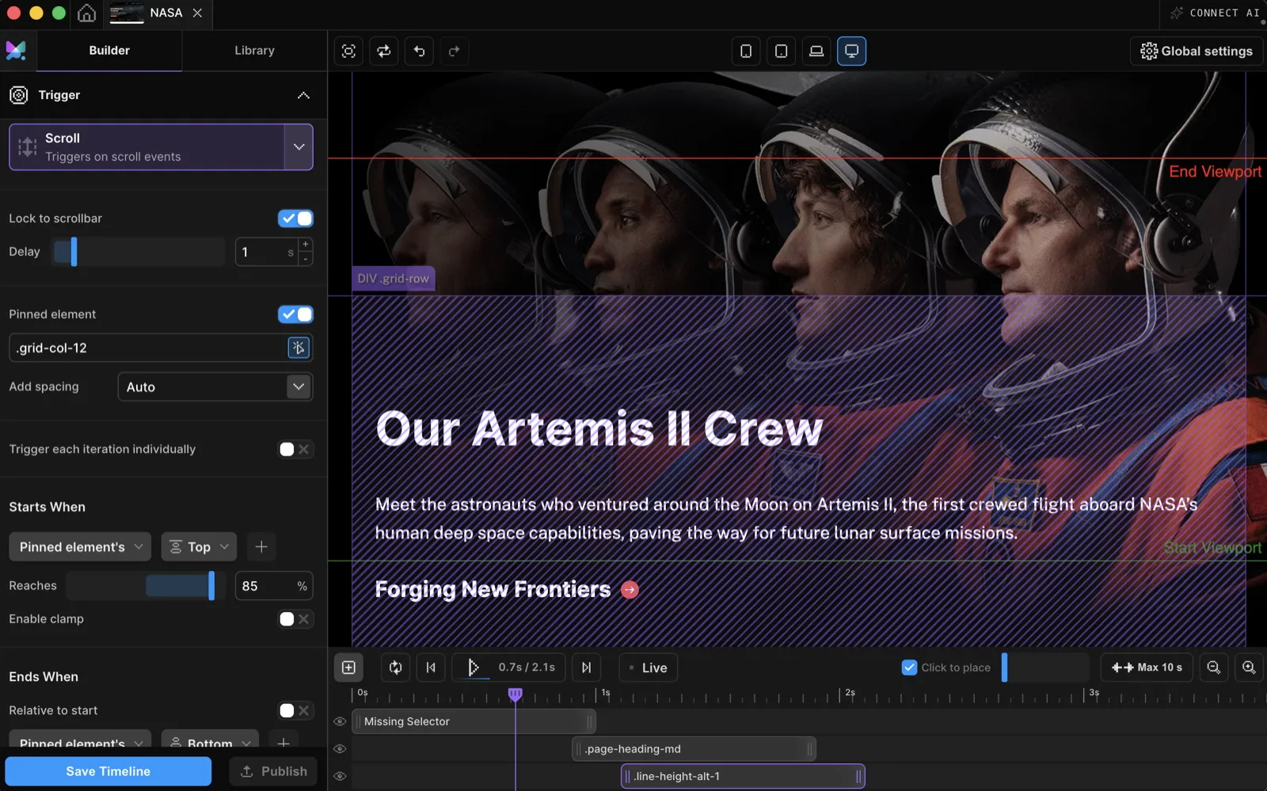Click the element picker icon beside .grid-col-12
Image resolution: width=1267 pixels, height=791 pixels.
pos(299,348)
